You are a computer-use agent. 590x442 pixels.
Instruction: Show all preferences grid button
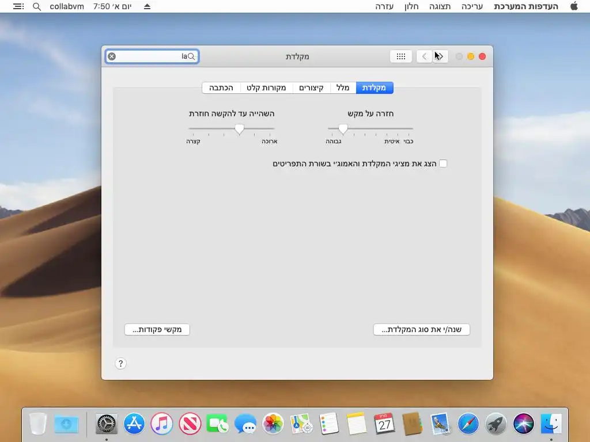pyautogui.click(x=401, y=56)
